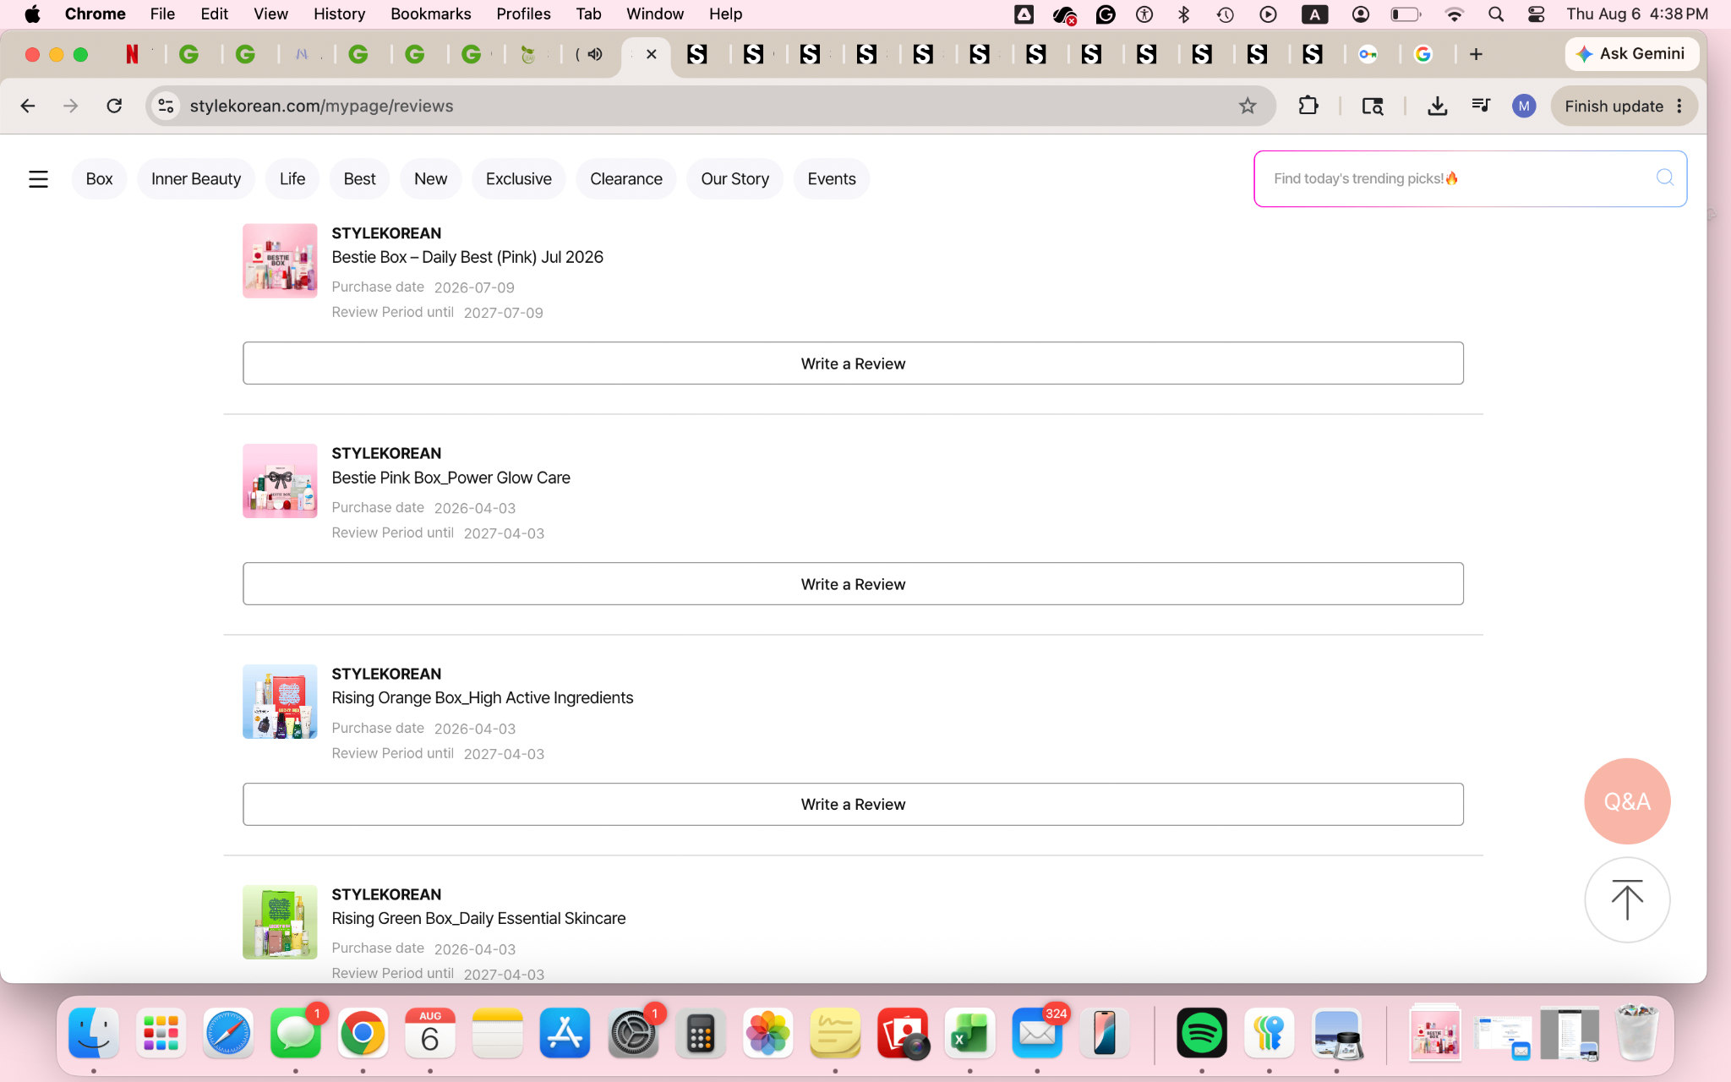Open the media controls icon in the toolbar
The image size is (1731, 1082).
(x=1481, y=106)
